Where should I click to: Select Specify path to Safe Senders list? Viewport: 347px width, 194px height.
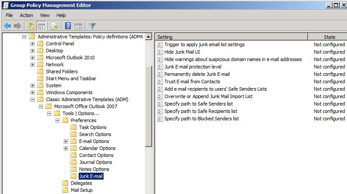[x=198, y=104]
